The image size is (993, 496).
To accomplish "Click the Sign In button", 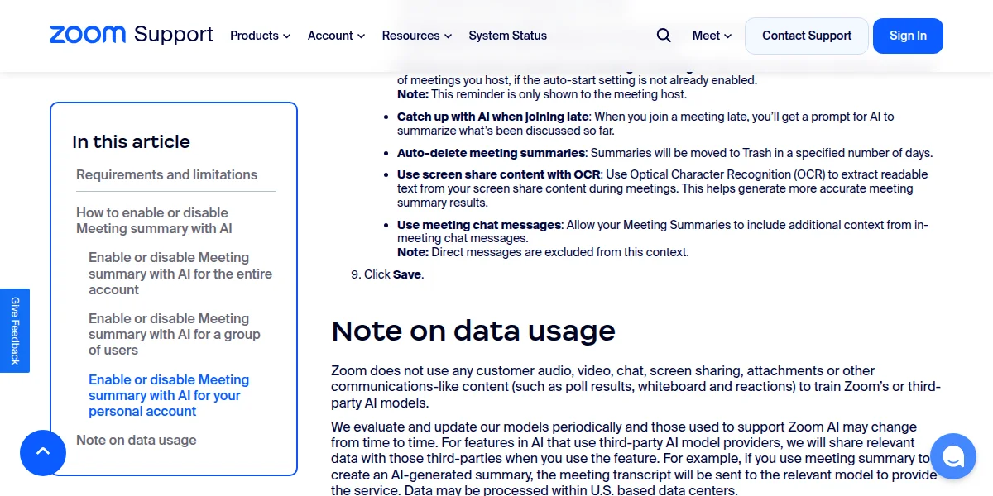I will coord(908,36).
